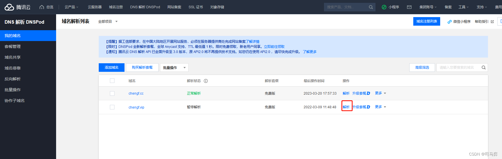Open the 全部项目 project dropdown
The image size is (502, 159).
[x=108, y=22]
